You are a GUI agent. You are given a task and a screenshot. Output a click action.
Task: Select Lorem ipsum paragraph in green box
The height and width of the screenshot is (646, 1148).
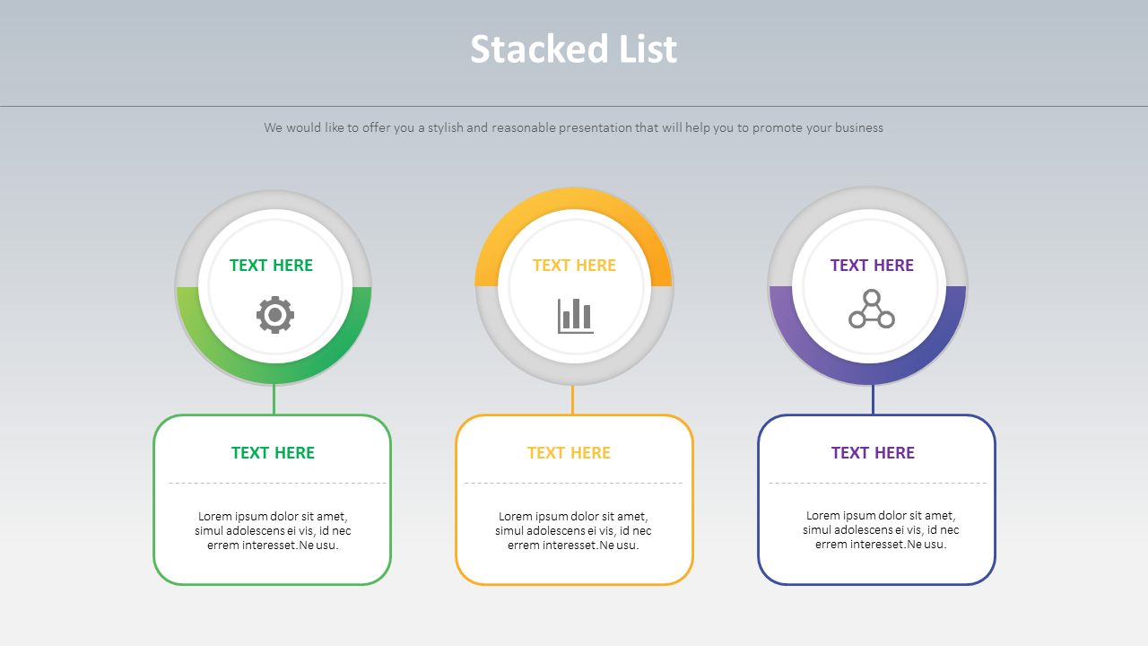coord(273,530)
